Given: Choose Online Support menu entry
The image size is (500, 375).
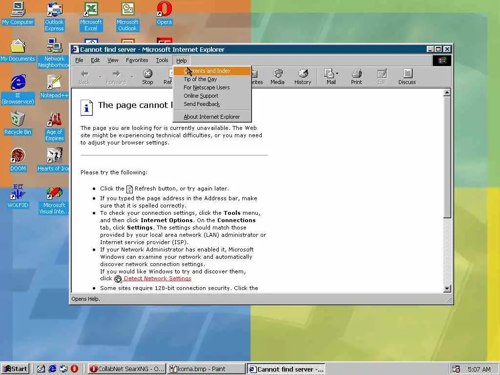Looking at the screenshot, I should tap(212, 96).
